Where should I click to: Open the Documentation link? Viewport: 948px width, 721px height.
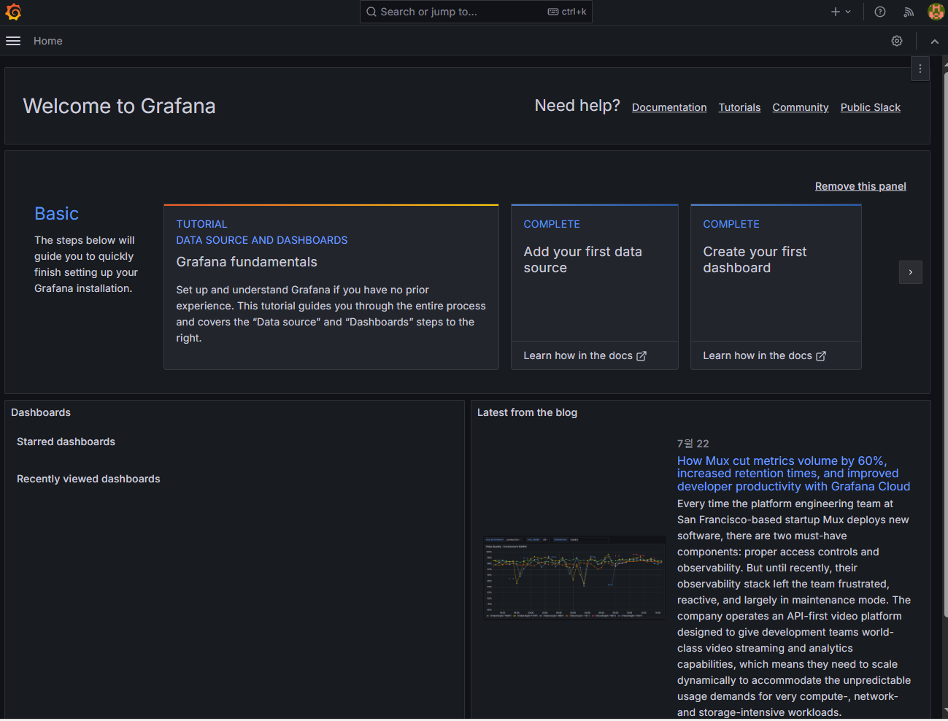(669, 107)
